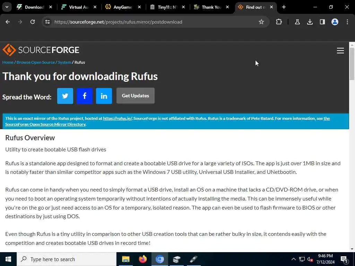Reload the current page

tap(33, 22)
